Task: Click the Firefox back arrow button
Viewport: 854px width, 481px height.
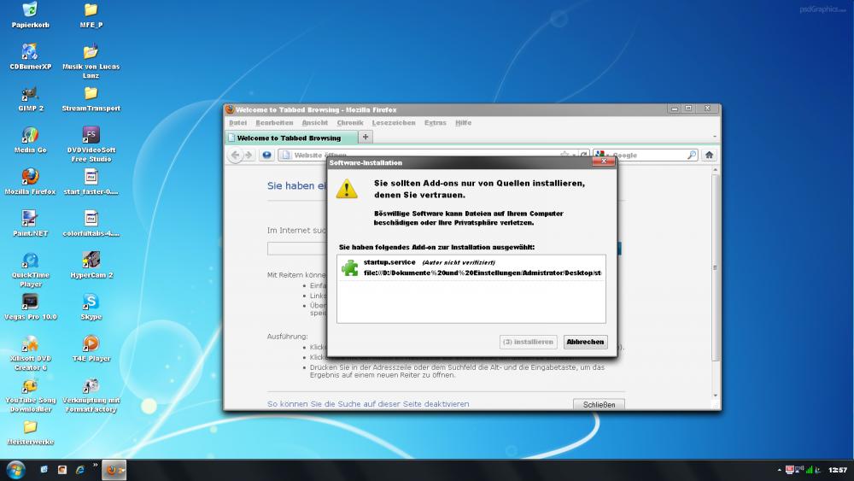Action: 235,155
